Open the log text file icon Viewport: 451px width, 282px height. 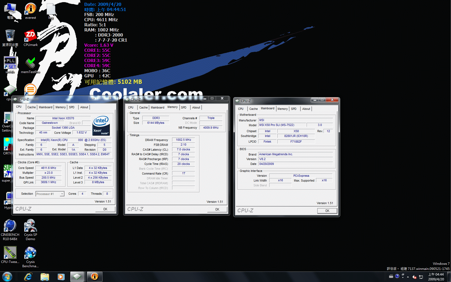[51, 11]
